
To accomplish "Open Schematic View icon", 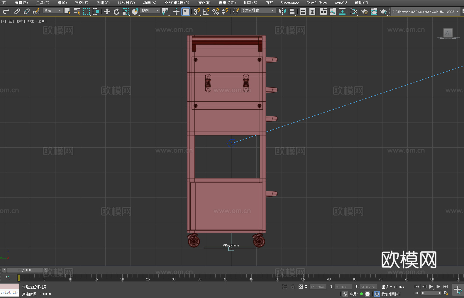I will (342, 11).
